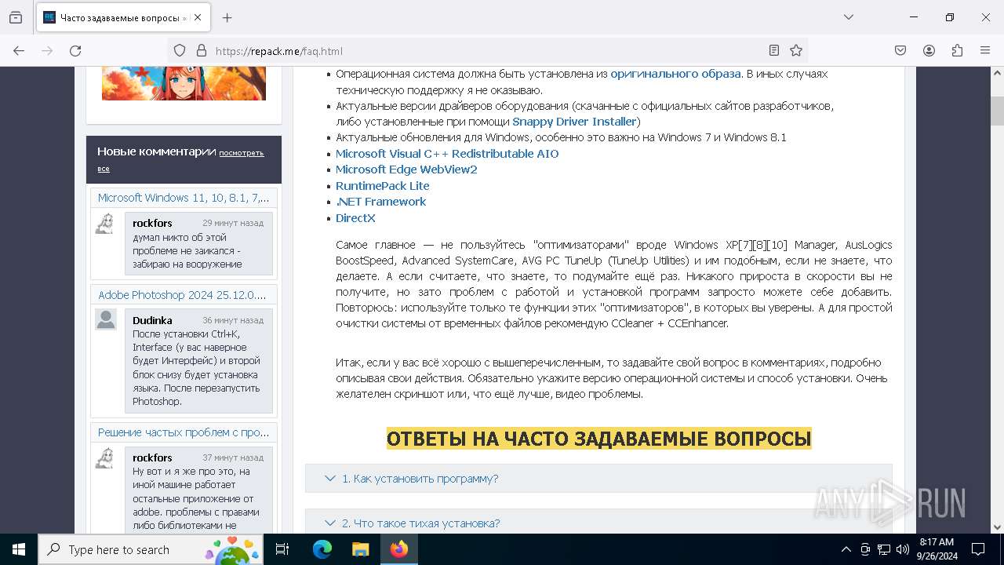This screenshot has width=1004, height=565.
Task: Open File Explorer from the taskbar
Action: [360, 549]
